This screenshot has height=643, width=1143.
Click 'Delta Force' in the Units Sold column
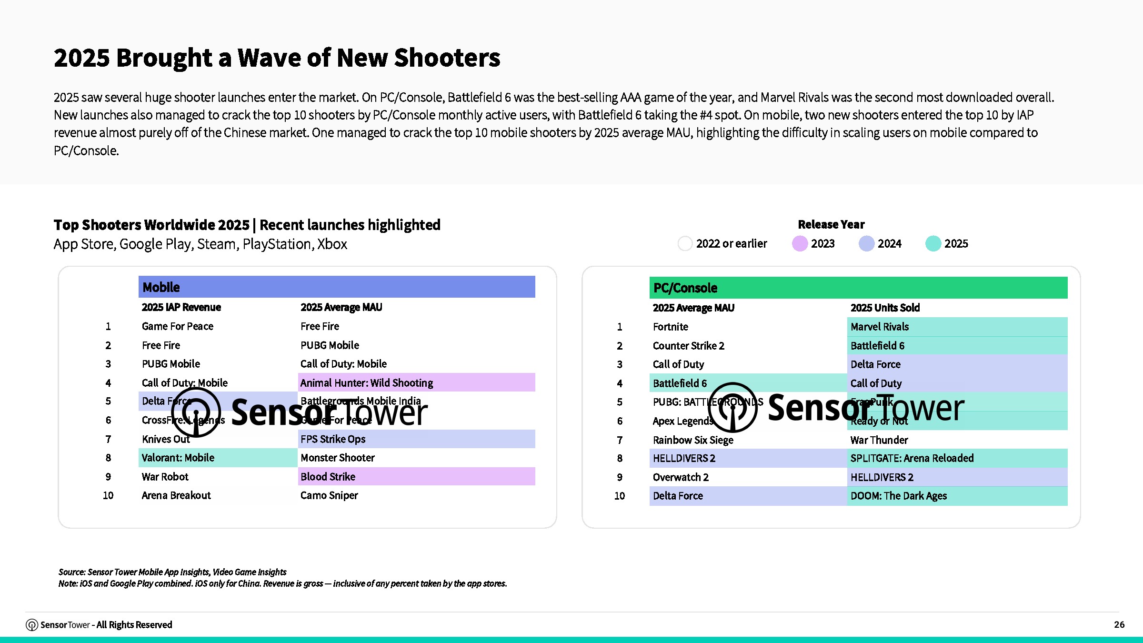tap(957, 364)
